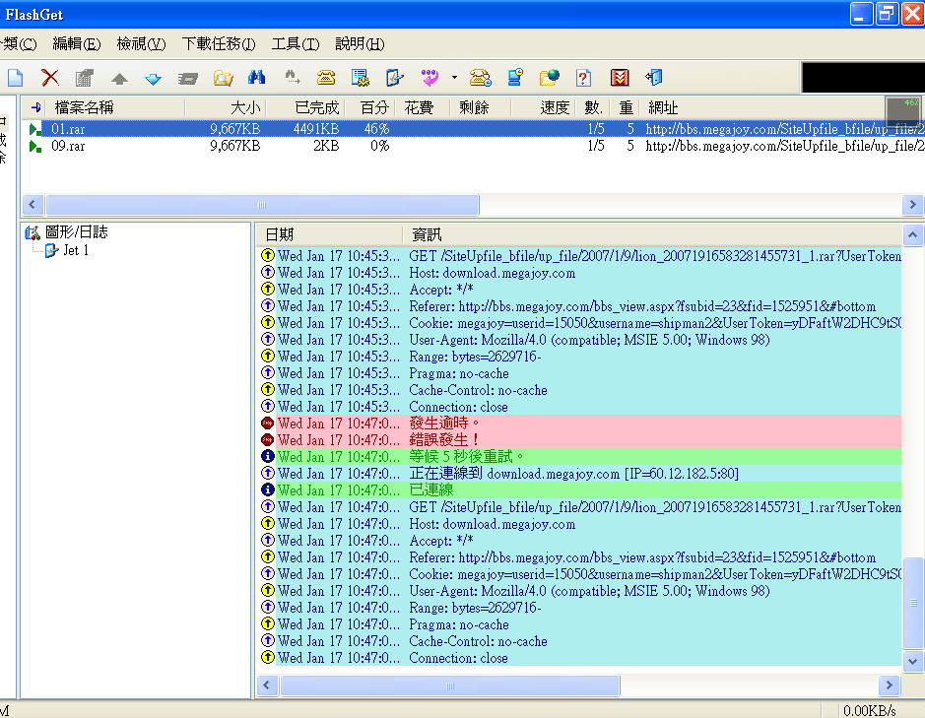
Task: Click the Find Next toolbar icon
Action: click(292, 77)
